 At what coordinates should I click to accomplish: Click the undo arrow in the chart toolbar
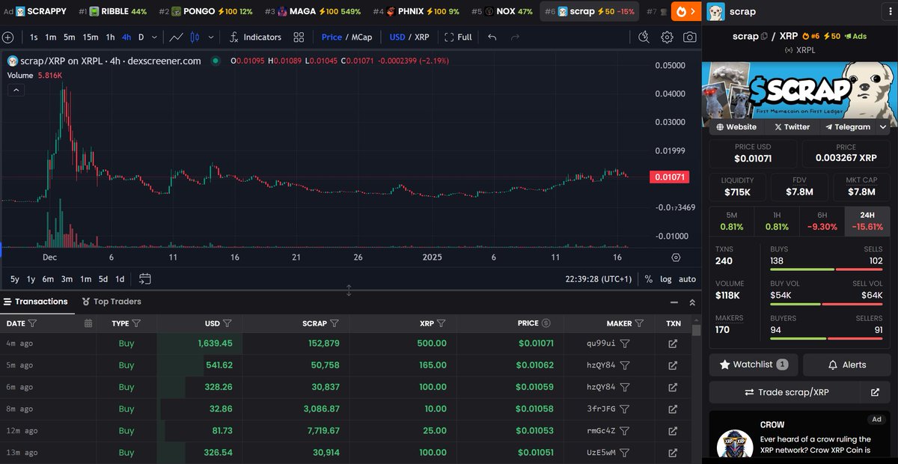click(x=492, y=37)
